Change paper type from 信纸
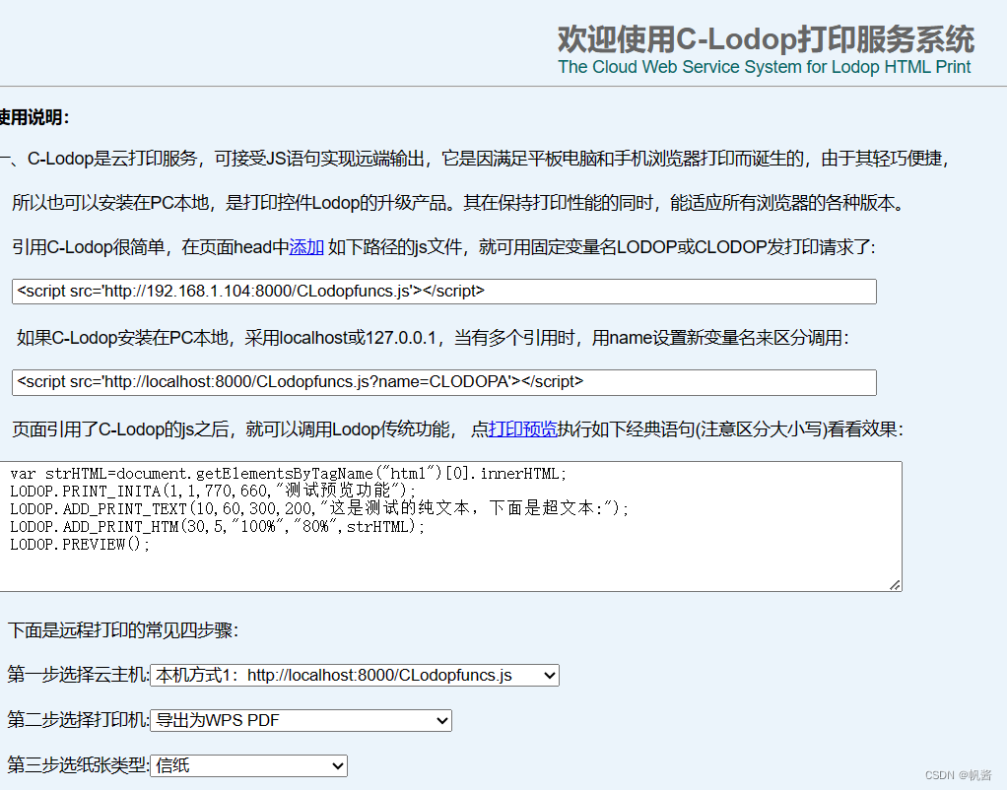The image size is (1007, 790). tap(336, 765)
